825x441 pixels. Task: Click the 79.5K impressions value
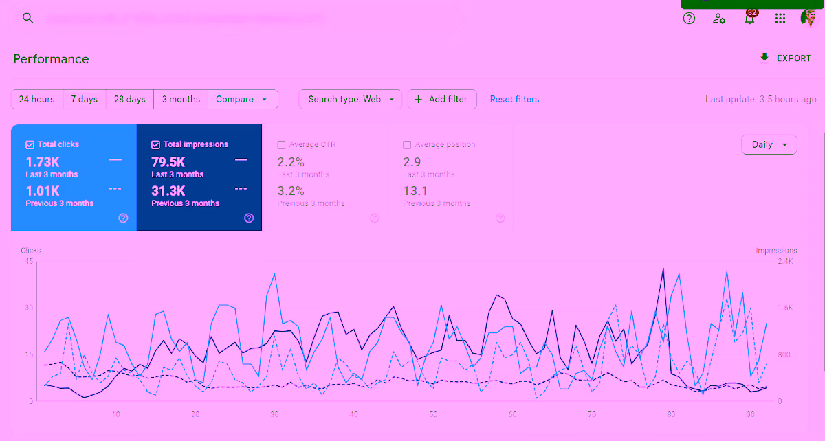168,162
